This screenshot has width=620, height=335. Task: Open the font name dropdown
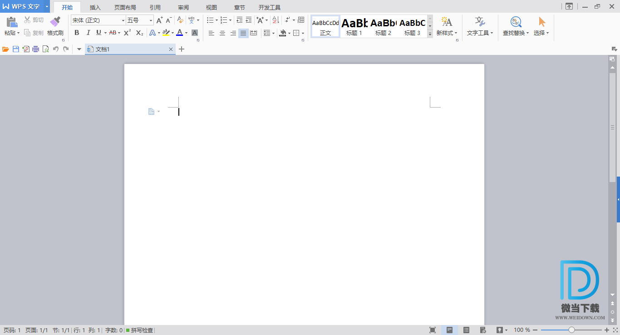tap(123, 20)
